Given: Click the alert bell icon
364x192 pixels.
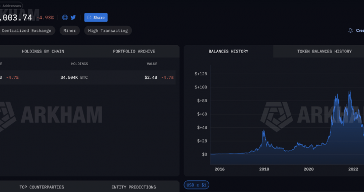Looking at the screenshot, I should point(350,30).
